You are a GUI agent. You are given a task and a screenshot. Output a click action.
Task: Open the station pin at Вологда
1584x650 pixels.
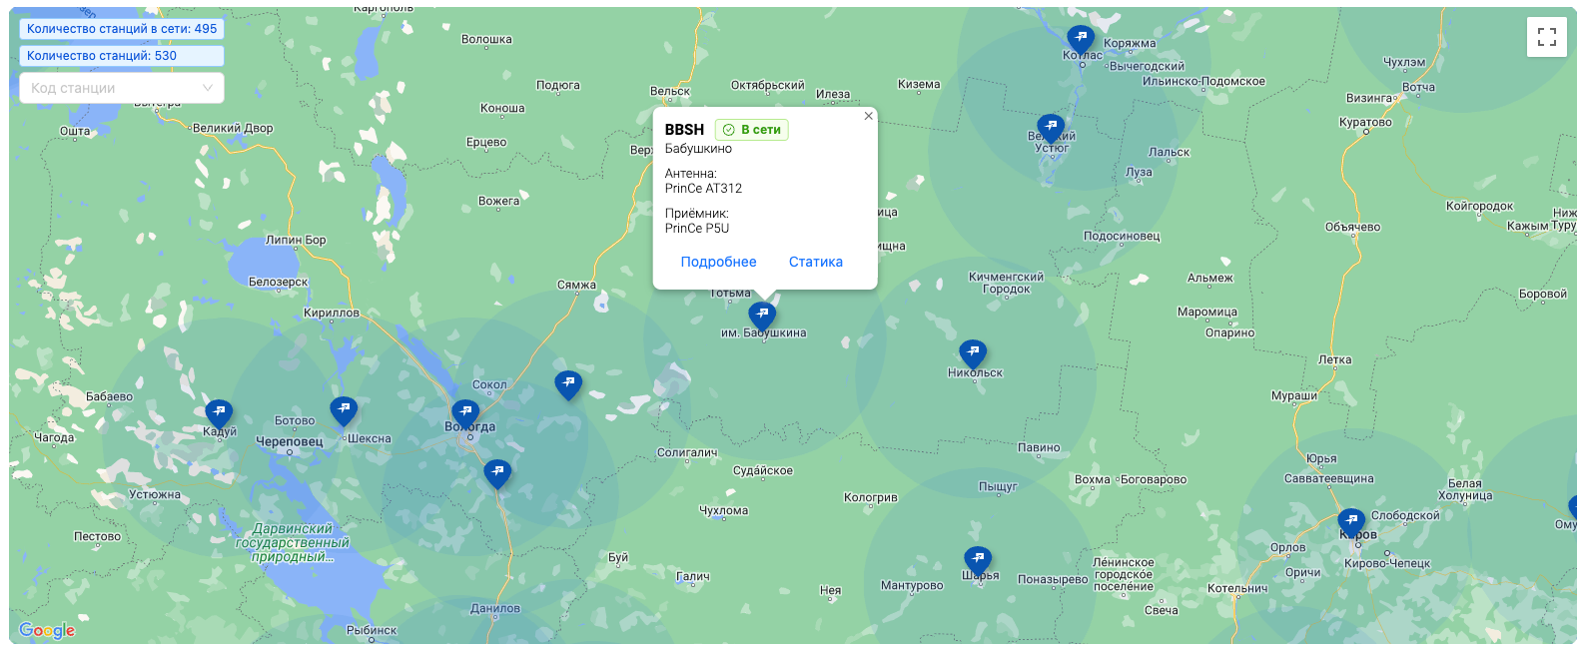click(465, 413)
